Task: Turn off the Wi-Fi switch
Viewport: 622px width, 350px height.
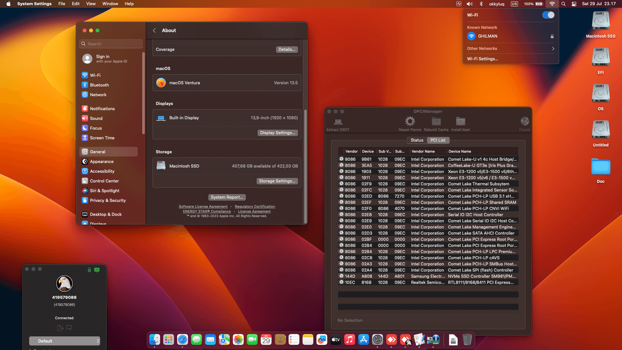Action: 548,15
